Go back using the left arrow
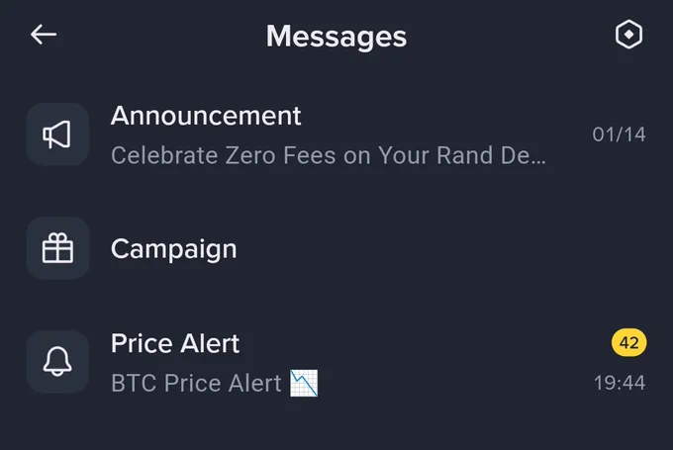 coord(44,35)
